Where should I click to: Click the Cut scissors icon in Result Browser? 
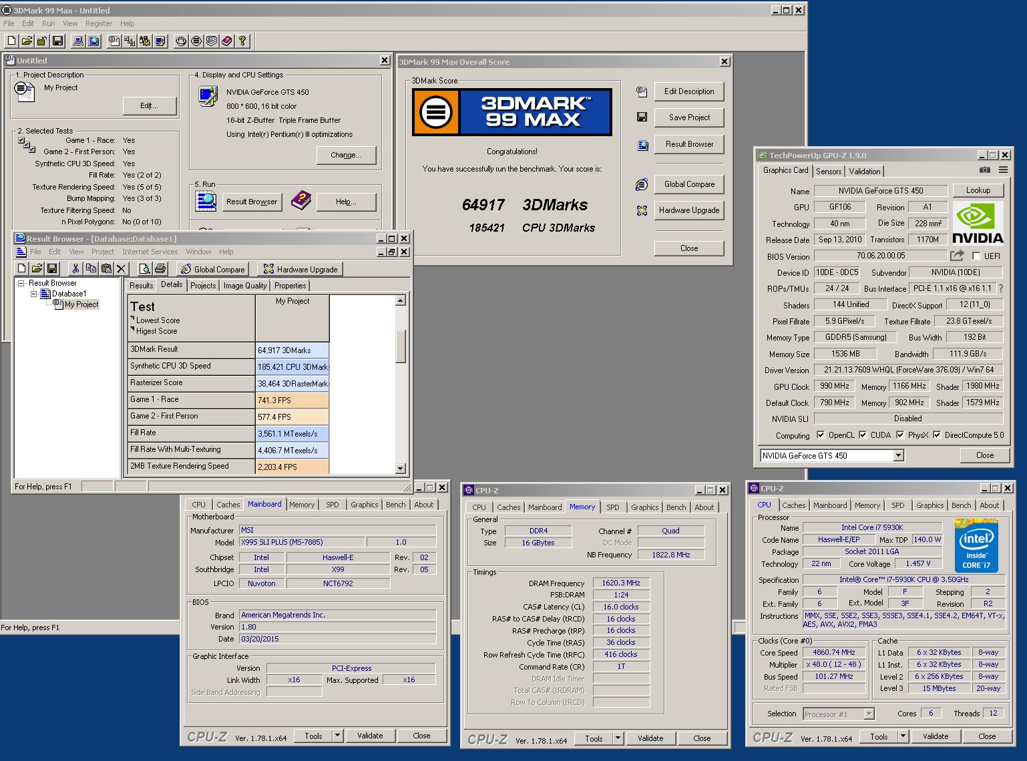(75, 268)
